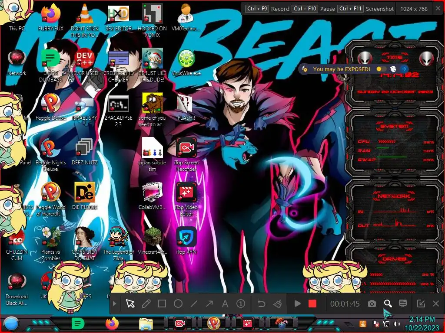Open the SEX EDITOR HxD desktop icon
This screenshot has height=333, width=445.
pos(118,13)
